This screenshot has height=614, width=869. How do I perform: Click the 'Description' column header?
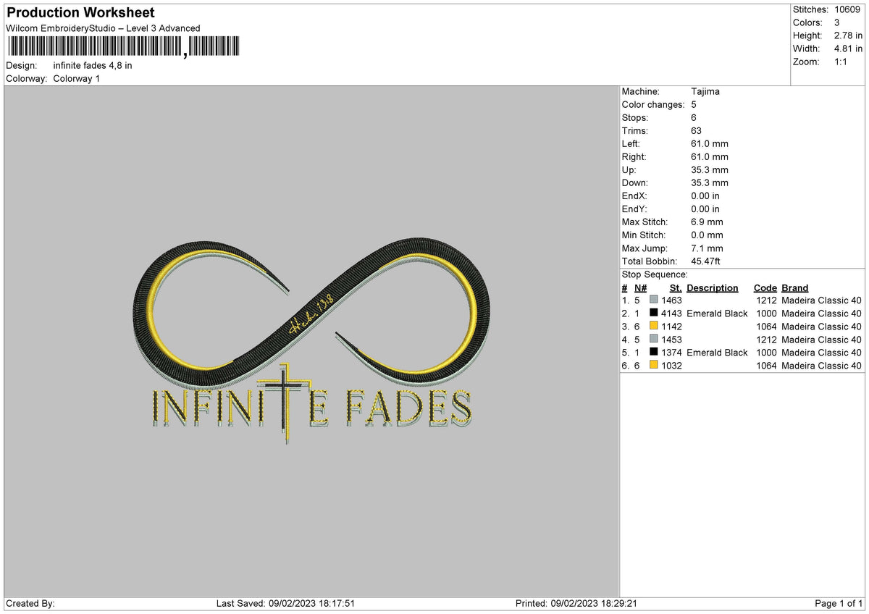(713, 287)
